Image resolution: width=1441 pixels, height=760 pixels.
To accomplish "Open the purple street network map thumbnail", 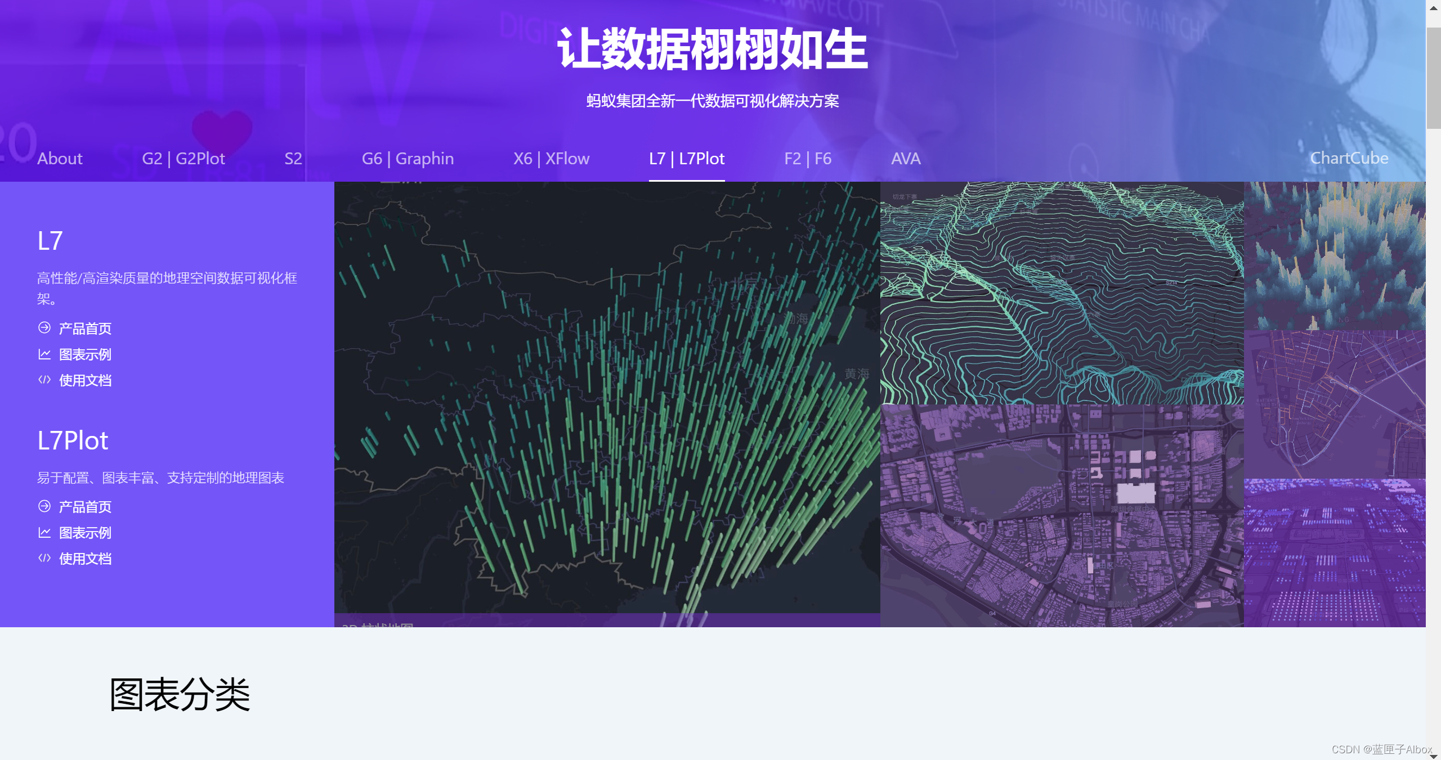I will coord(1335,404).
